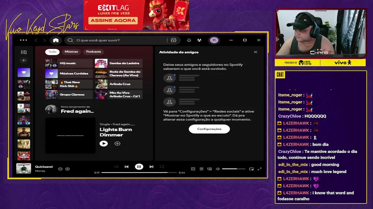Open Fred again.. artist link
373x209 pixels.
(77, 111)
